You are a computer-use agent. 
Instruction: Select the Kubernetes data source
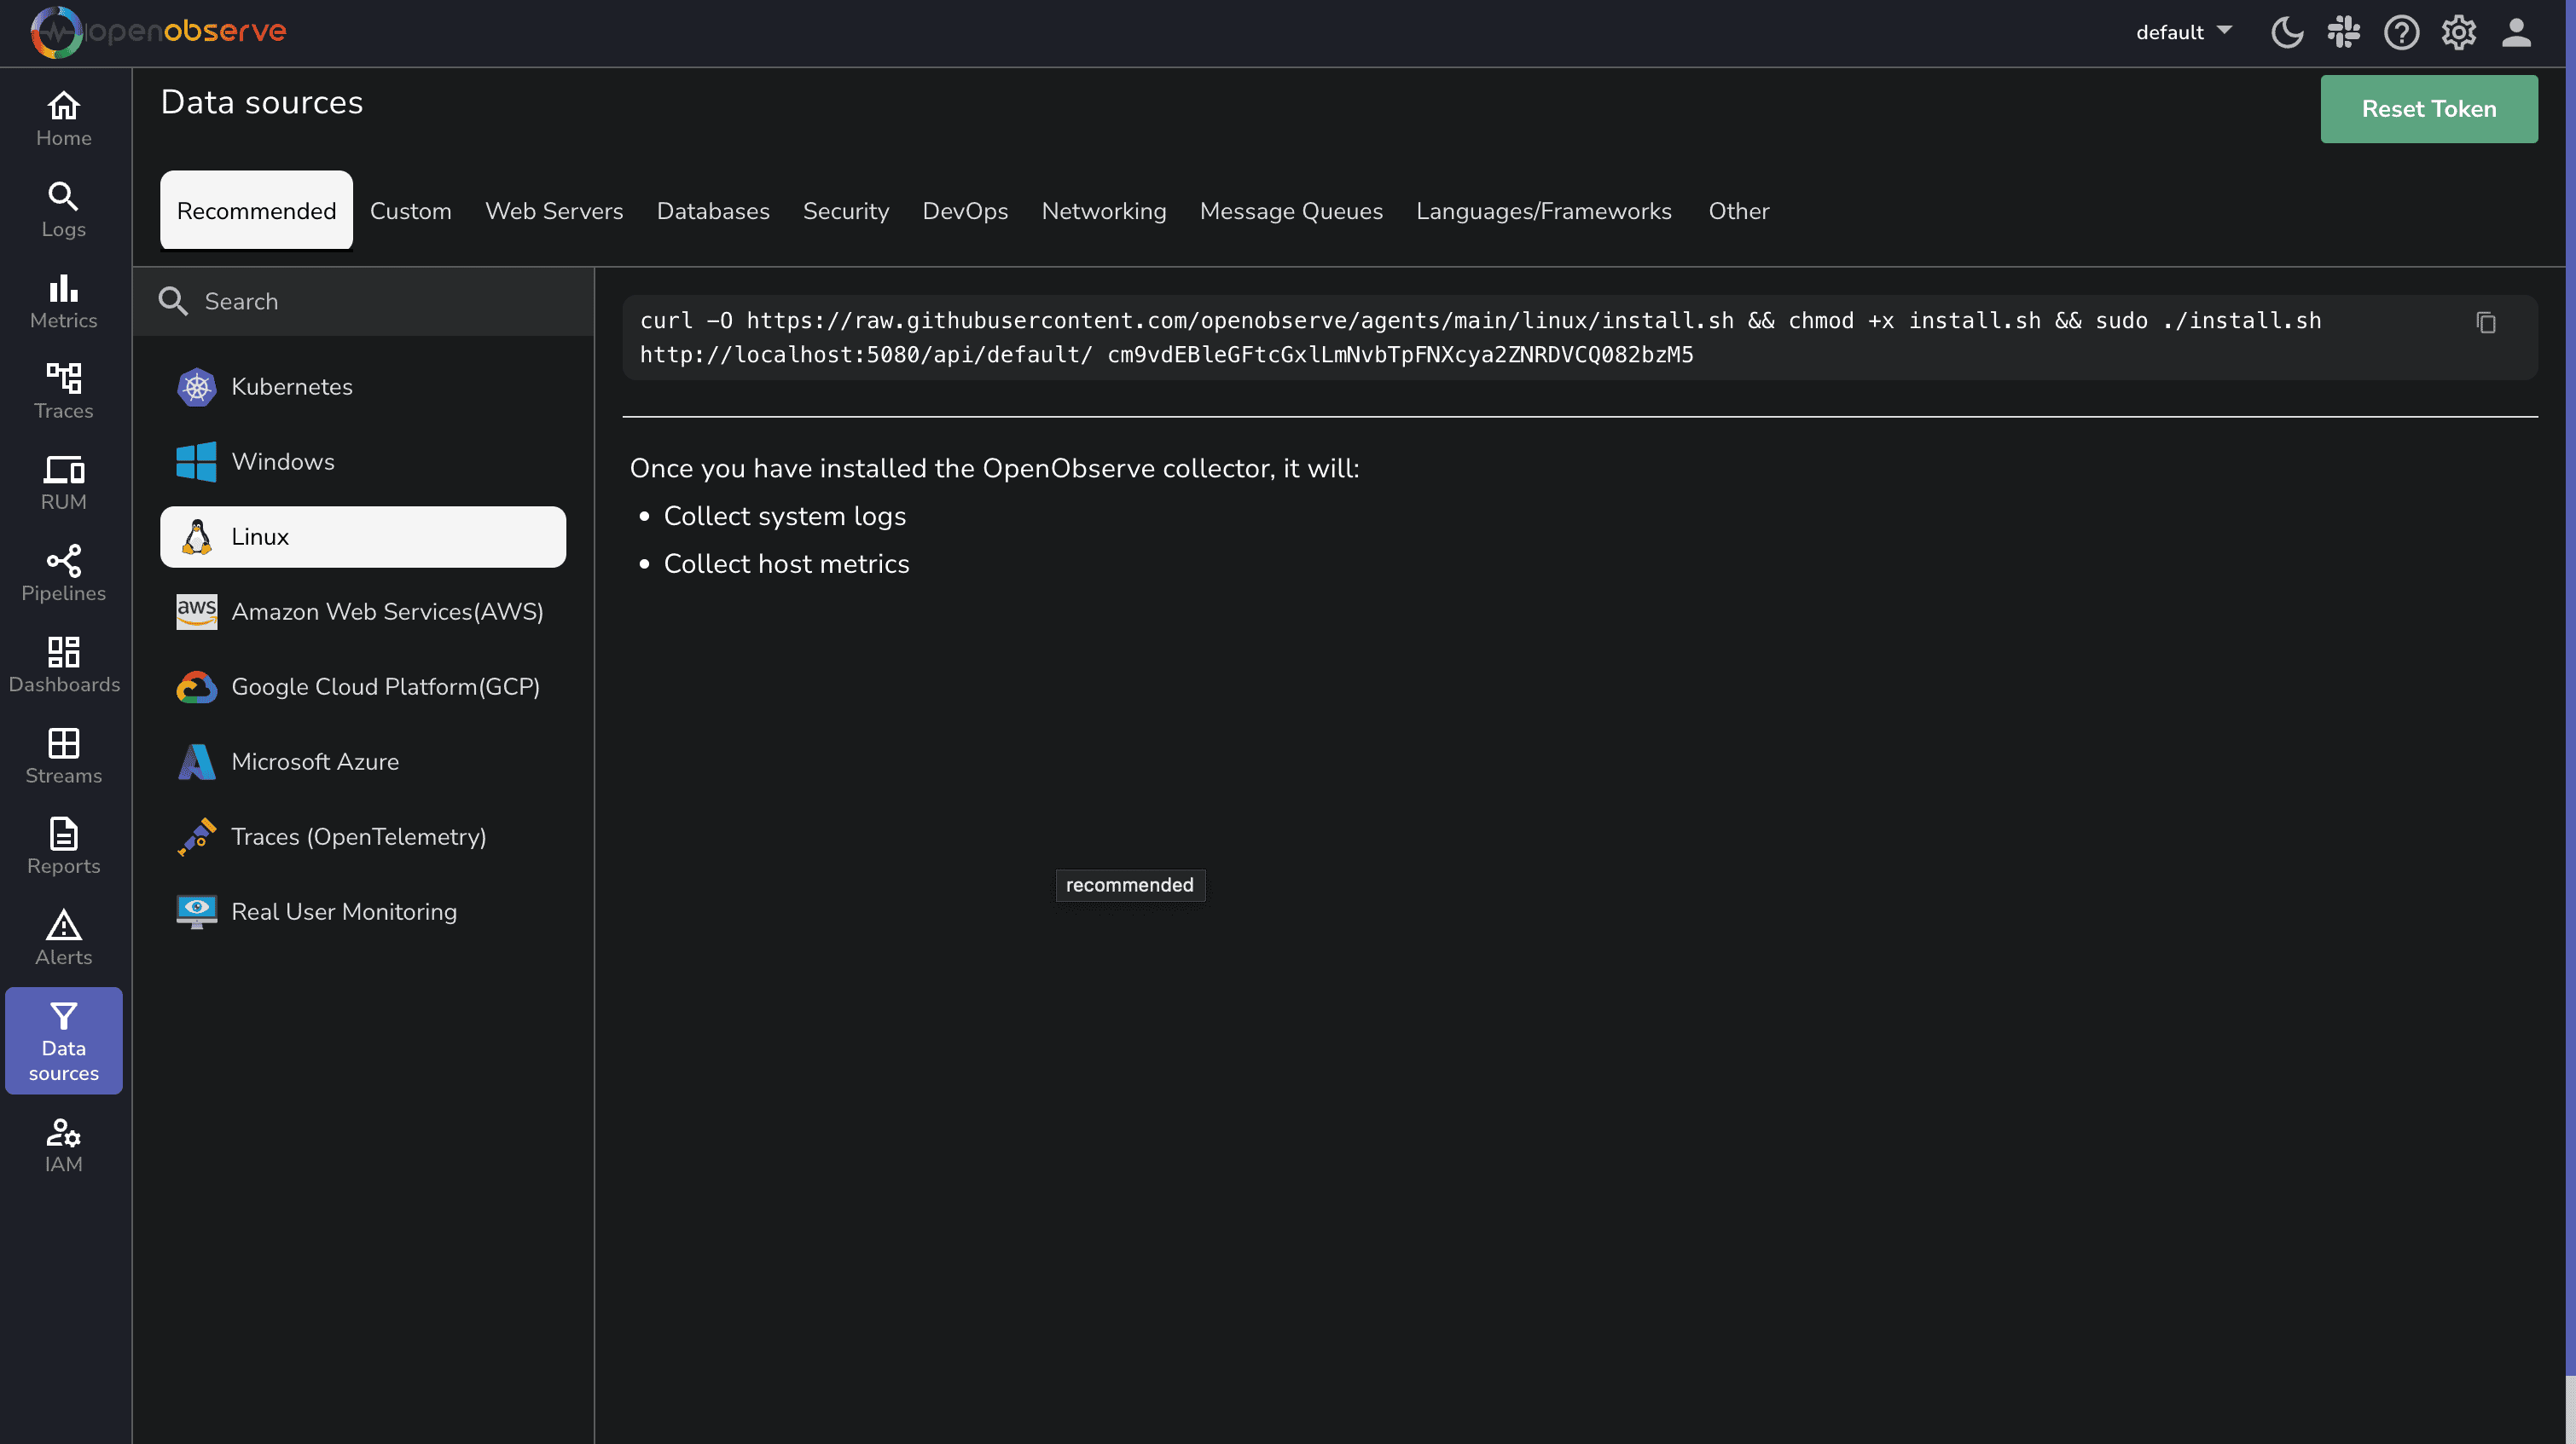[x=291, y=387]
